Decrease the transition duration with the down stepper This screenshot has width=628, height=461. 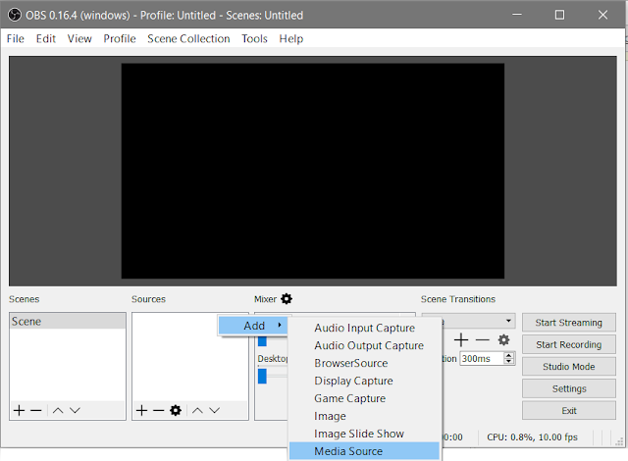(508, 361)
